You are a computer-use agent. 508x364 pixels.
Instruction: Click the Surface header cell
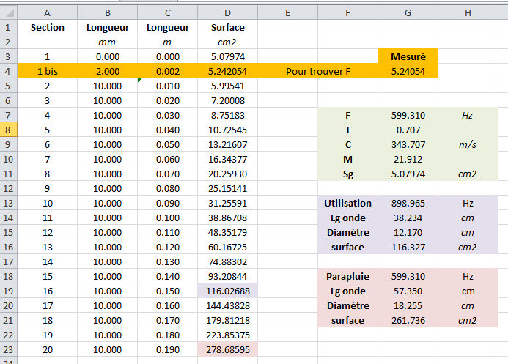point(227,27)
